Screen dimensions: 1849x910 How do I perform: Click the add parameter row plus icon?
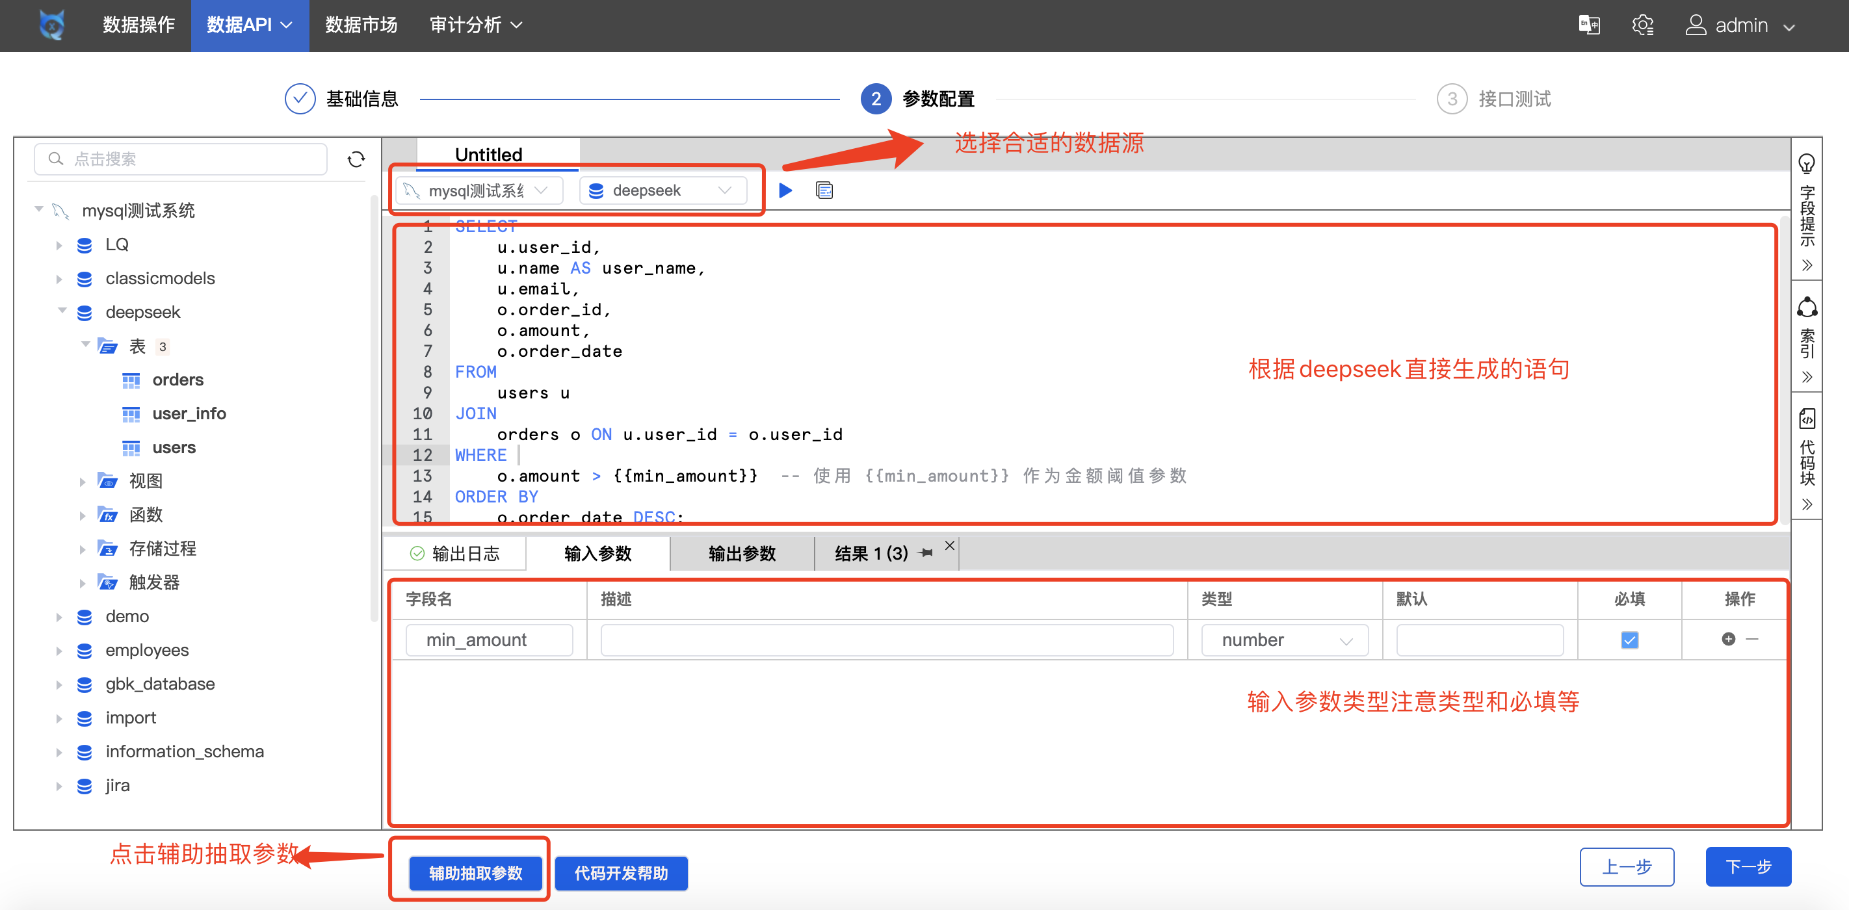point(1729,639)
